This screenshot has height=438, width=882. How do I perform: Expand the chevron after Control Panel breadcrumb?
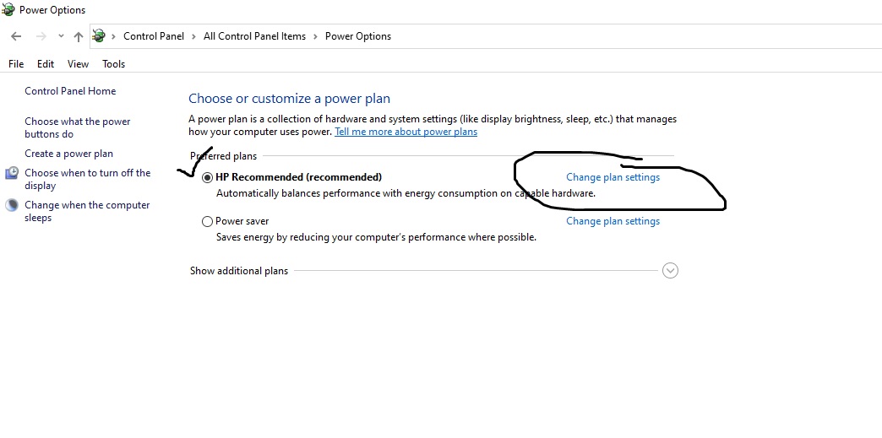[x=193, y=36]
